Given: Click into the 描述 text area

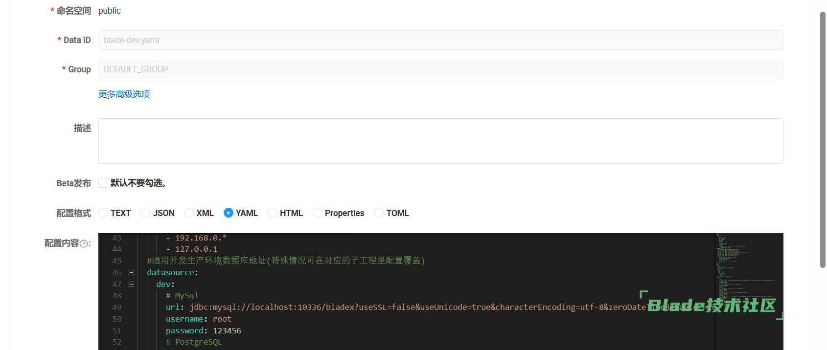Looking at the screenshot, I should 440,141.
